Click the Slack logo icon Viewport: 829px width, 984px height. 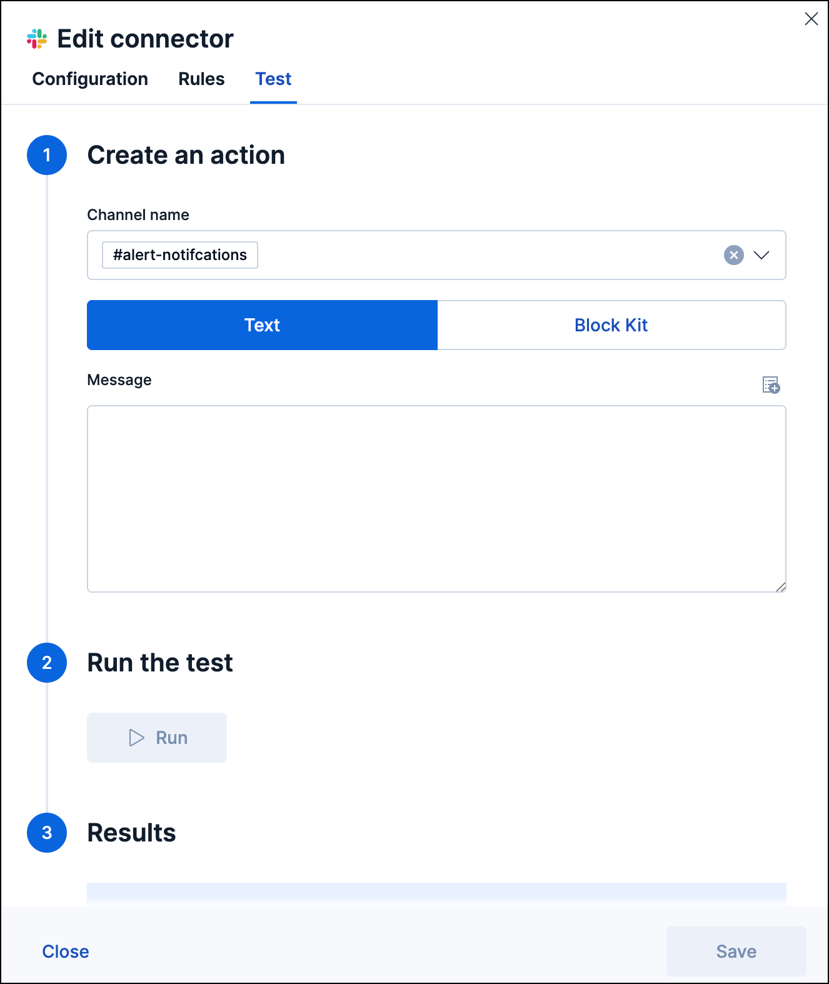[x=36, y=38]
